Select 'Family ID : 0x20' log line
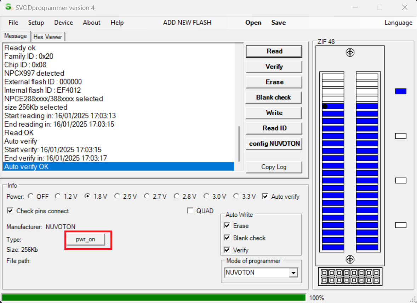 pos(119,56)
